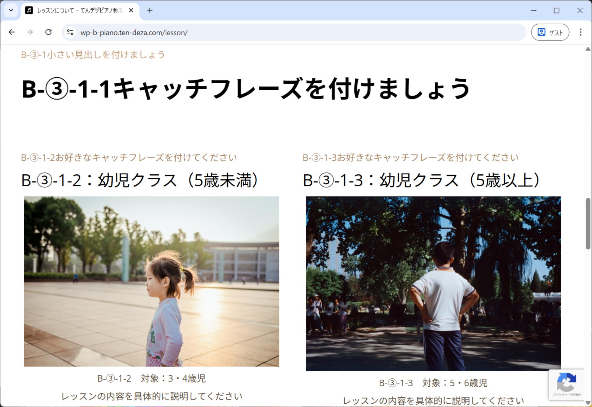Expand the tab search dropdown
The width and height of the screenshot is (592, 407).
click(x=11, y=10)
